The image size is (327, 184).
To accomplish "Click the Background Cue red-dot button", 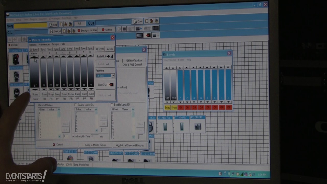I will coord(87,30).
